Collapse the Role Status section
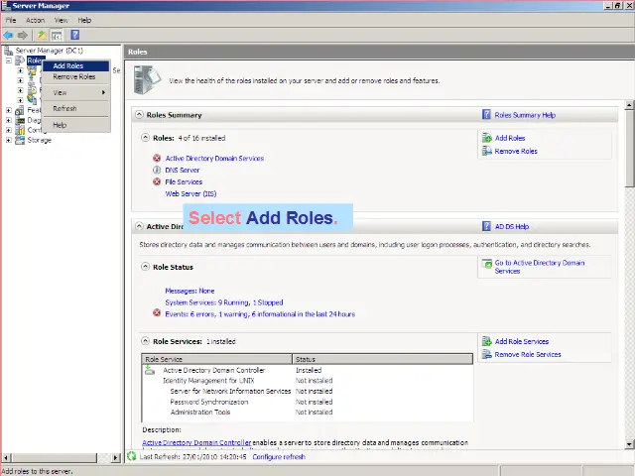The height and width of the screenshot is (476, 635). click(x=145, y=267)
